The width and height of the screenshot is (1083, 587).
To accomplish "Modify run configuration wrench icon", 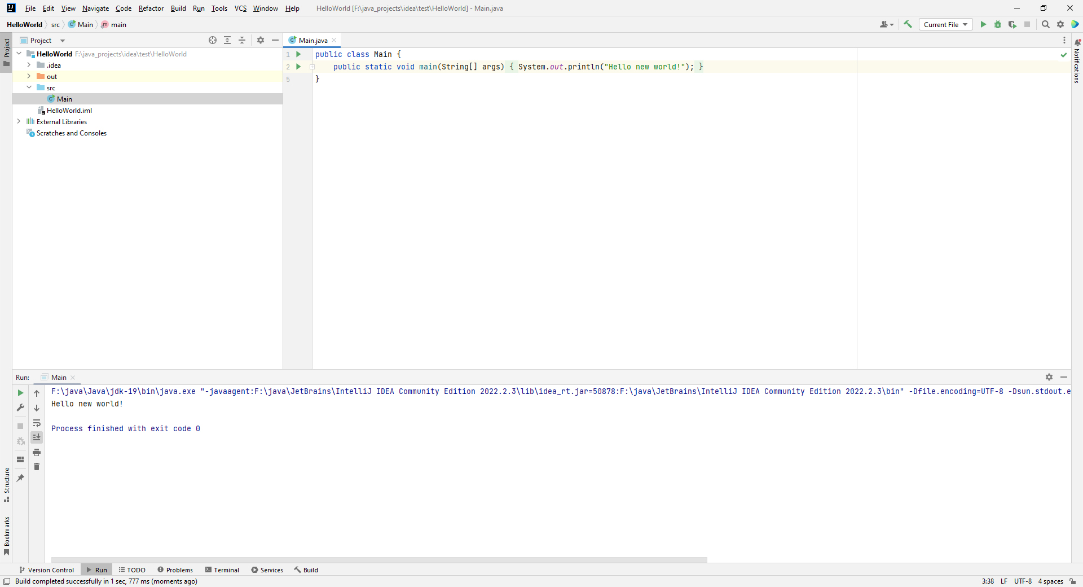I will [20, 408].
